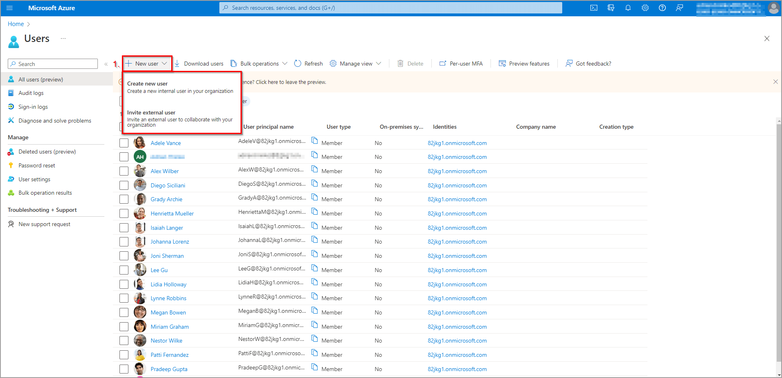Open the top bar feedback icon
782x378 pixels.
tap(679, 8)
